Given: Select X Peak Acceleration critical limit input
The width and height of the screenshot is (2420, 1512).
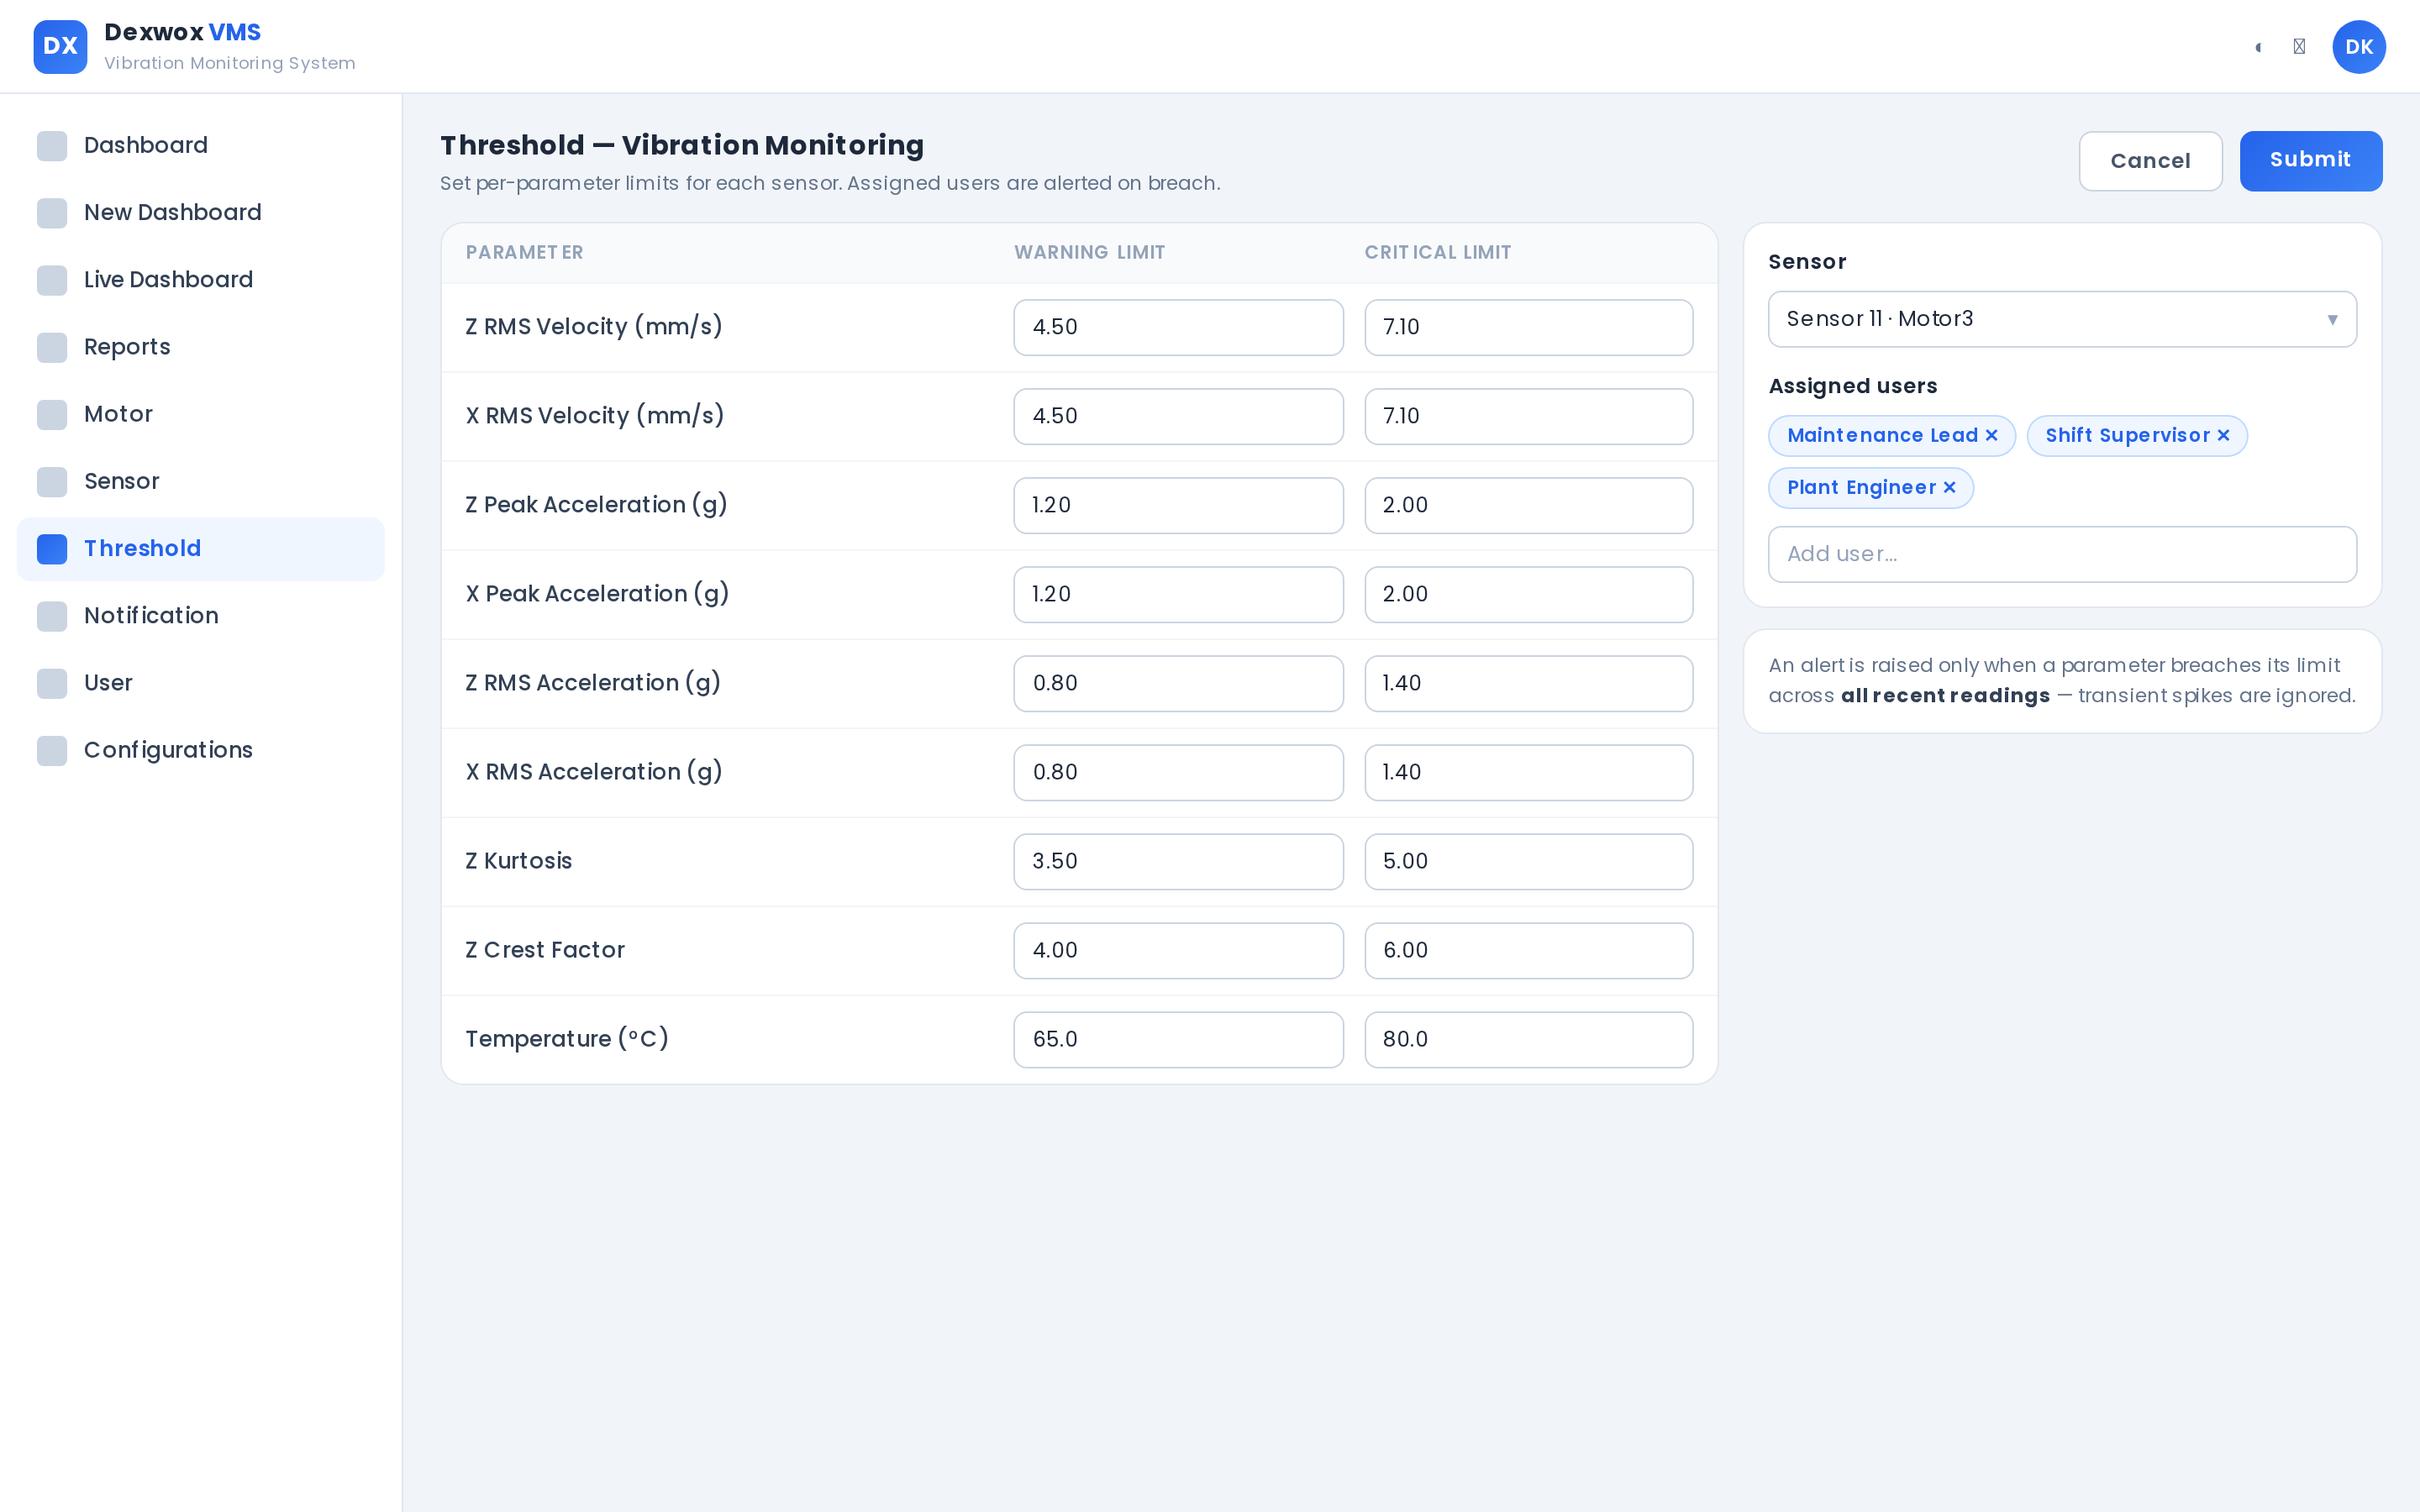Looking at the screenshot, I should click(1528, 594).
